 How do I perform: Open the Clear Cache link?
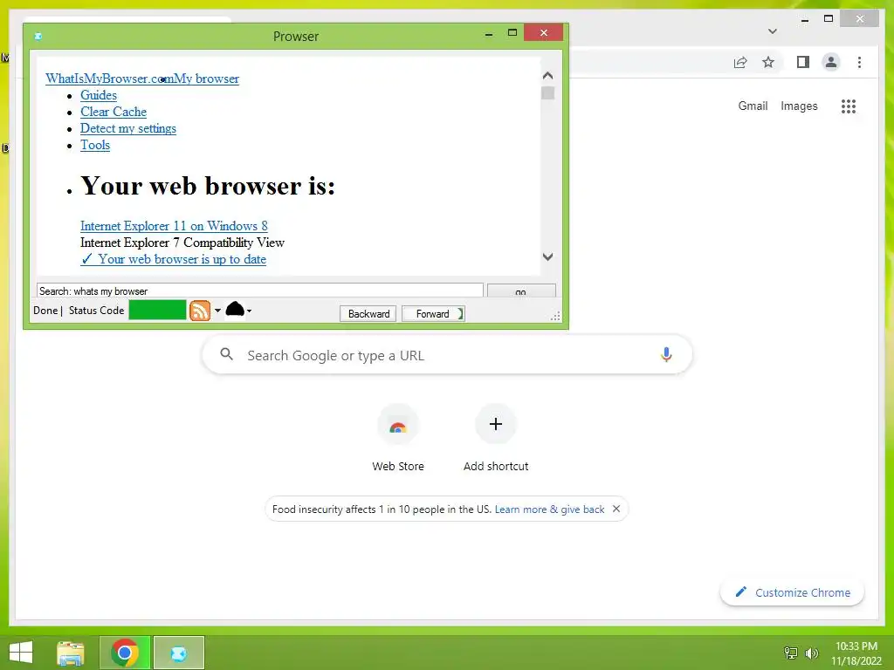pyautogui.click(x=113, y=112)
